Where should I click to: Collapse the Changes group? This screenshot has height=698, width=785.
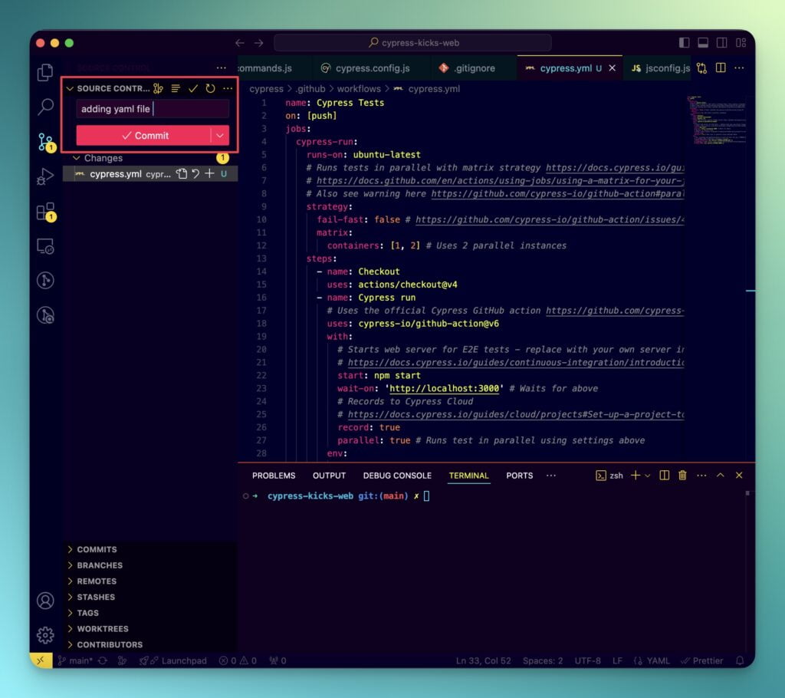click(x=77, y=158)
